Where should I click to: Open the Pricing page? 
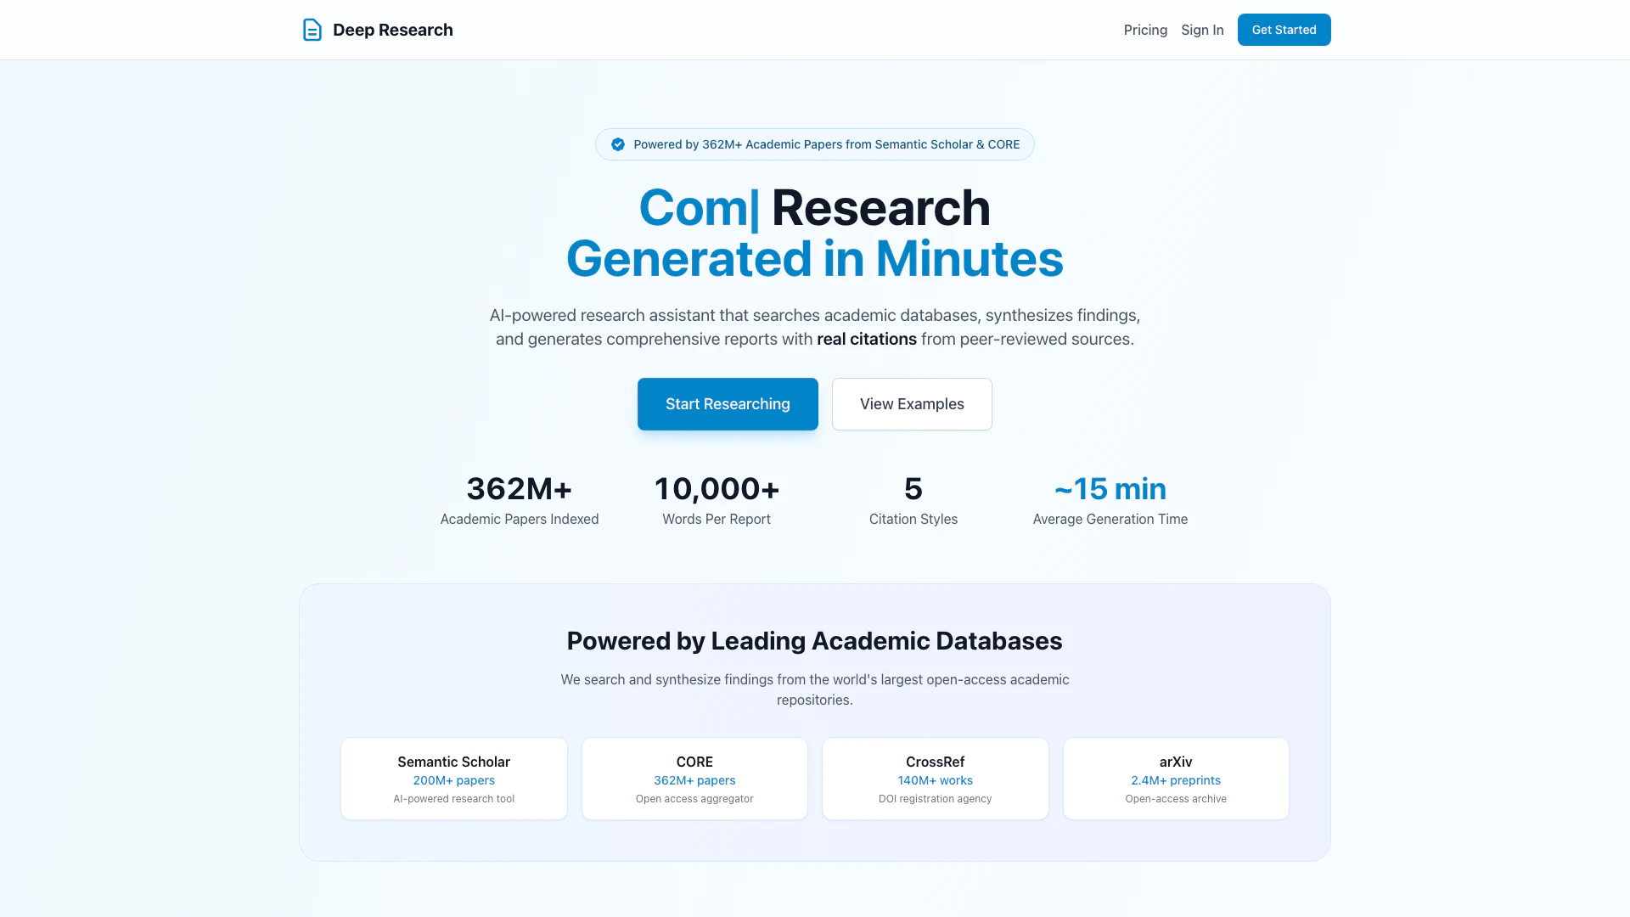(1145, 30)
